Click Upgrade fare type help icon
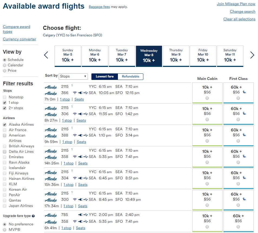 (x=33, y=216)
